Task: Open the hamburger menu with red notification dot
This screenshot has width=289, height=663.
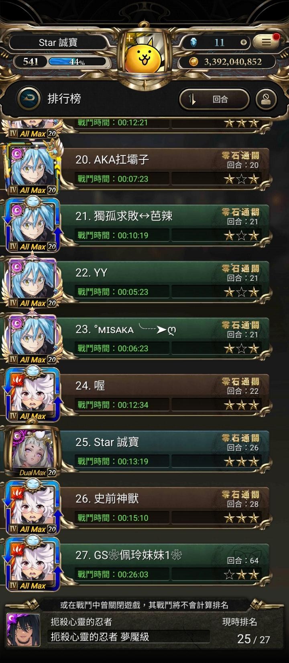Action: coord(266,42)
